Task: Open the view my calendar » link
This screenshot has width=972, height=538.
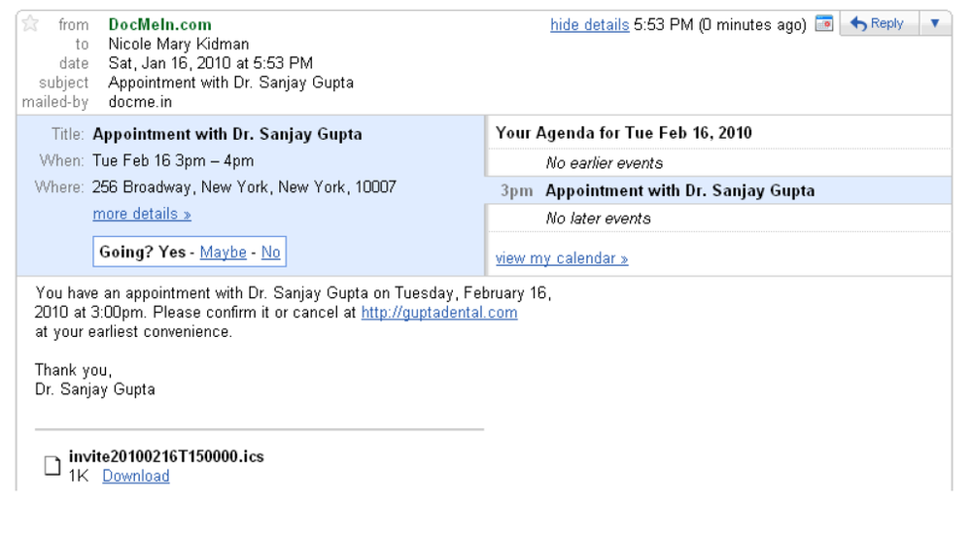Action: click(562, 258)
